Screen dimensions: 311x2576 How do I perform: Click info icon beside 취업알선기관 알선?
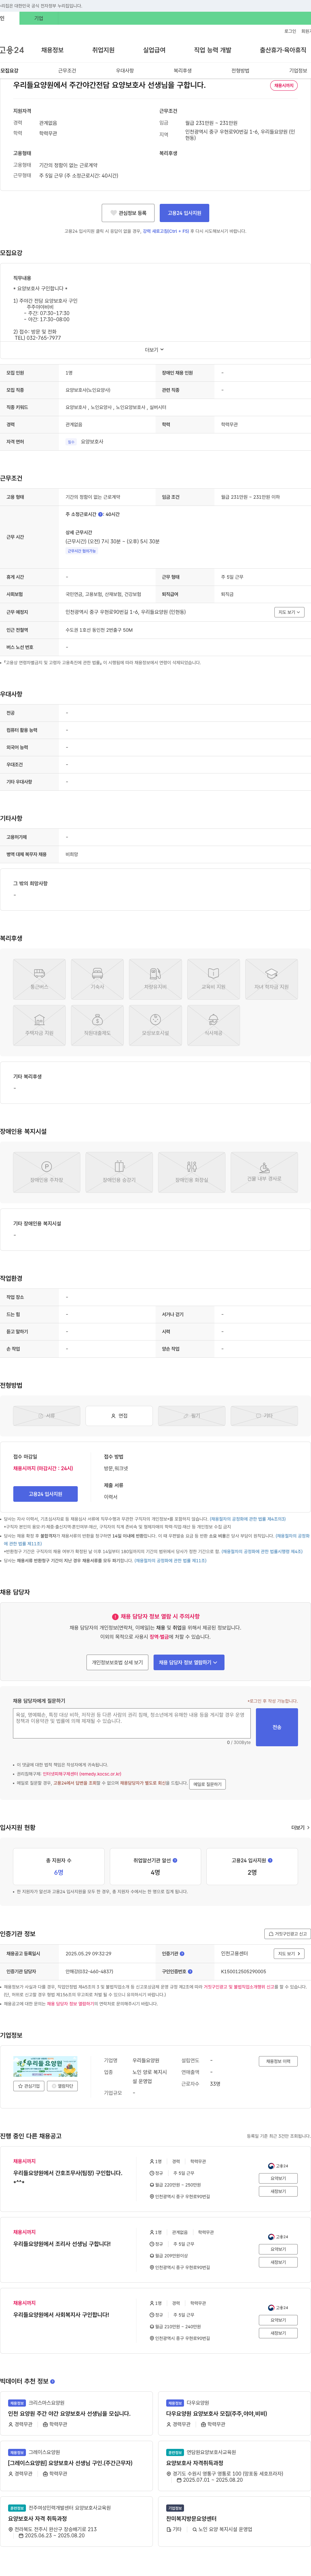[x=176, y=1860]
